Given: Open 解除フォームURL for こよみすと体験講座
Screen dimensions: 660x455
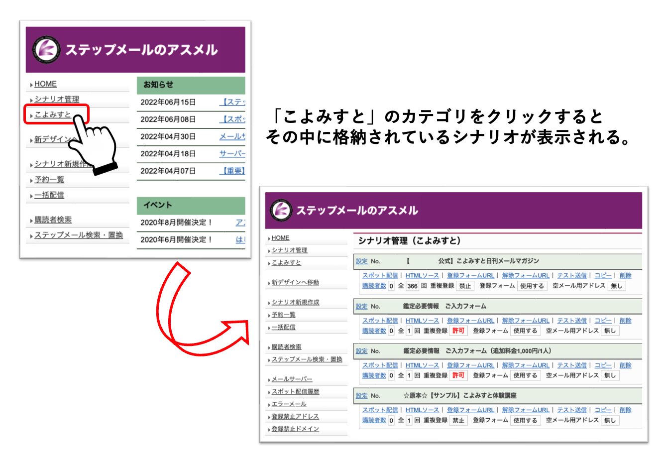Looking at the screenshot, I should point(526,410).
